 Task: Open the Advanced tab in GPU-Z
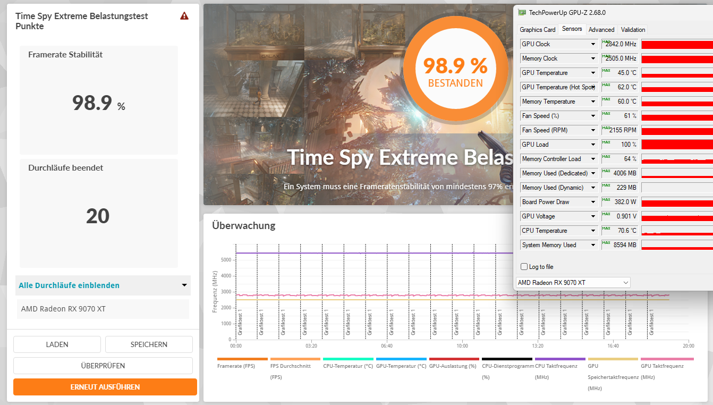point(601,30)
